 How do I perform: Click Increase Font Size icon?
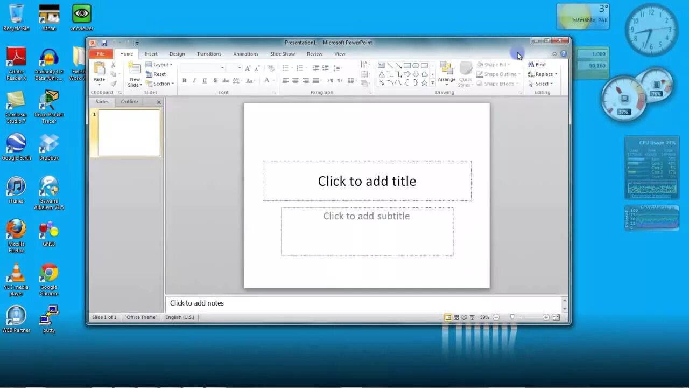(248, 68)
